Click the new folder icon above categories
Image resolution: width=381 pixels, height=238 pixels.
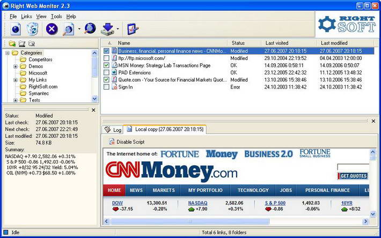coord(12,43)
